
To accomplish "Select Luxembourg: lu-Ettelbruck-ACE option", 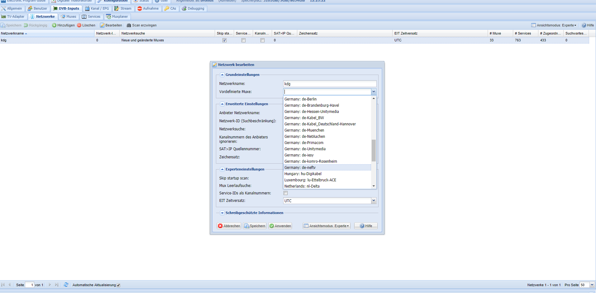I will point(327,180).
